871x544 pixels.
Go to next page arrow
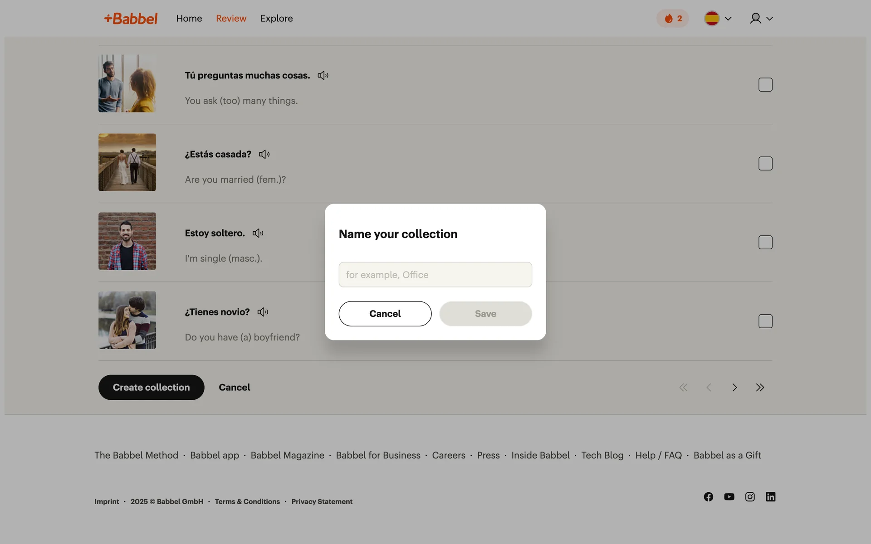734,388
